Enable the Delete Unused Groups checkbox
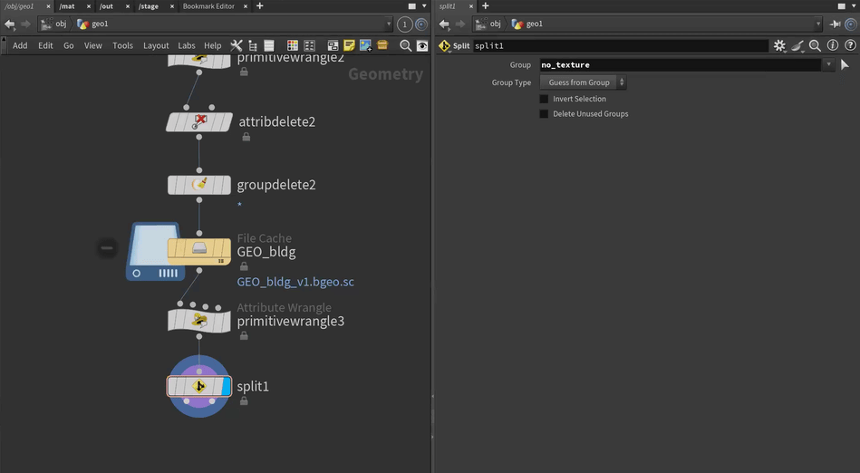The image size is (860, 473). 544,114
